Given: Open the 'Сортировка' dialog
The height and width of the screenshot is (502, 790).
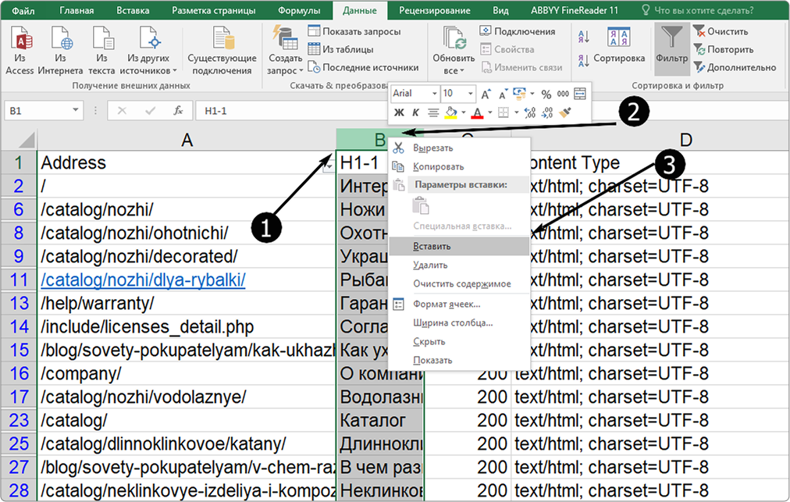Looking at the screenshot, I should click(619, 45).
